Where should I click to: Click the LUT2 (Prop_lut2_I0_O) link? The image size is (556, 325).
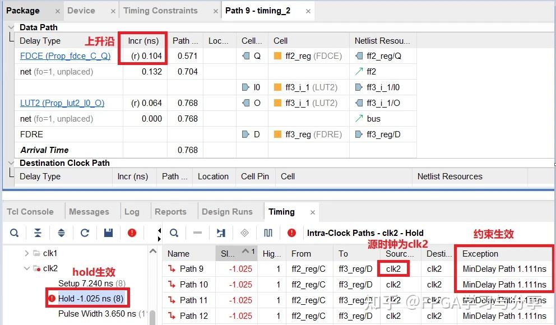pyautogui.click(x=63, y=104)
